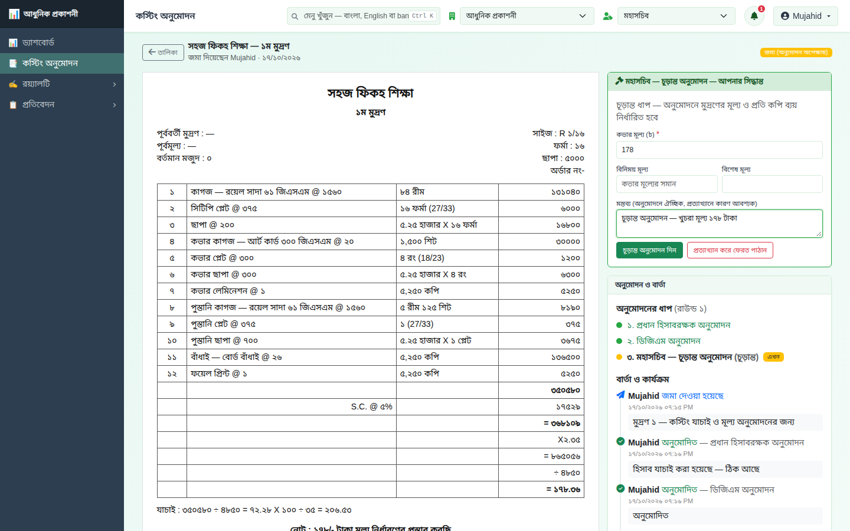Click the বিনিময় মূল্য input field
Screen dimensions: 850x531
coord(667,184)
